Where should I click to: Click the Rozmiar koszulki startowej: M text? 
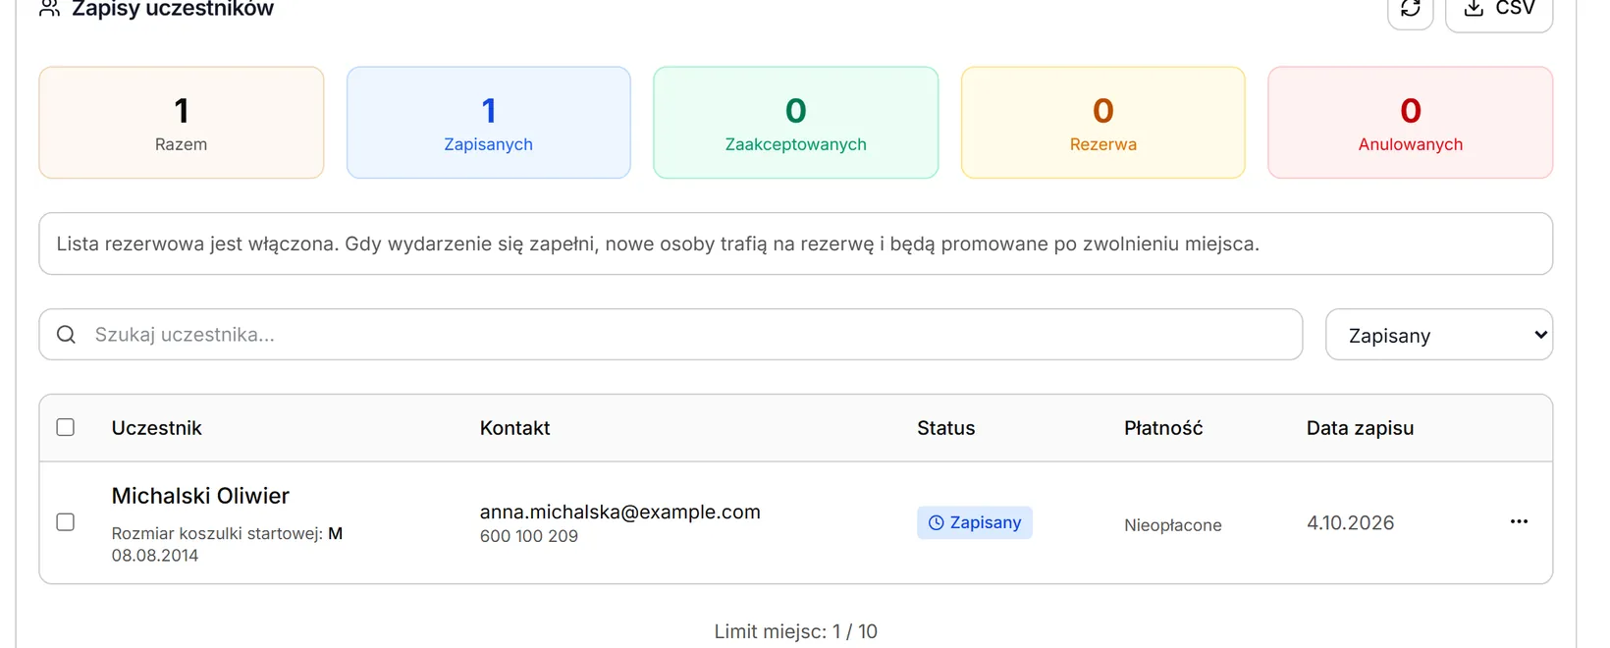[227, 534]
